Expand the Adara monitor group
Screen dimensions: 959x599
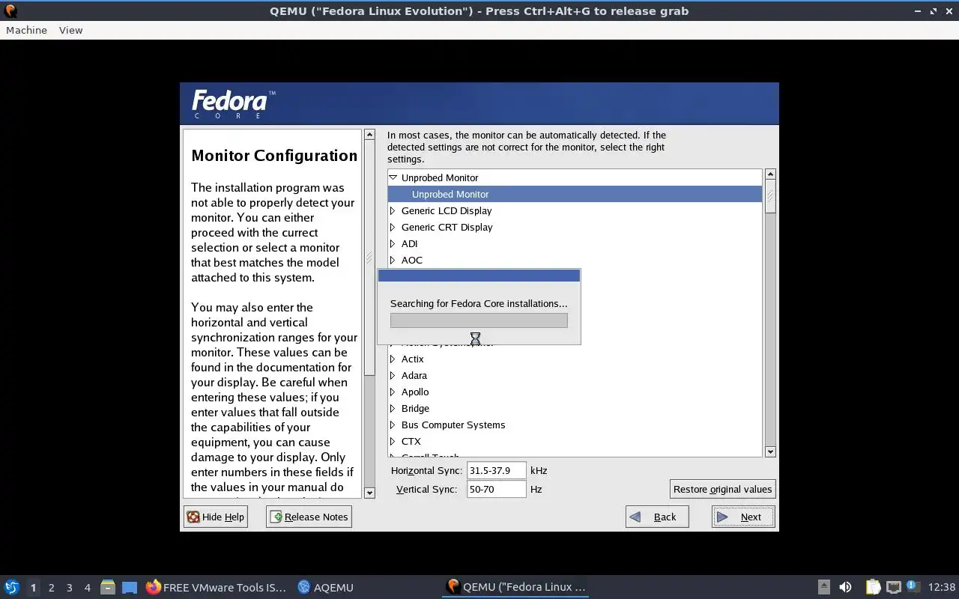coord(393,375)
